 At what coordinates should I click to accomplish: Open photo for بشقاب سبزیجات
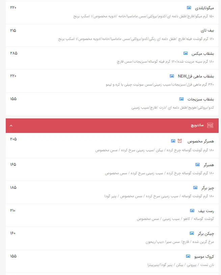180,99
